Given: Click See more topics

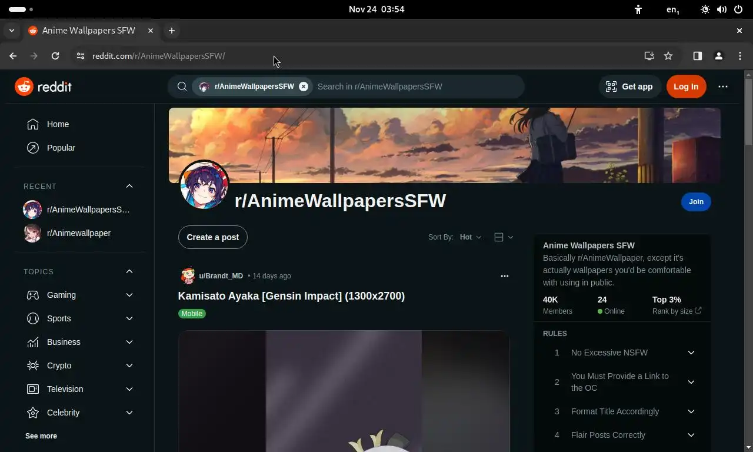Looking at the screenshot, I should tap(41, 436).
